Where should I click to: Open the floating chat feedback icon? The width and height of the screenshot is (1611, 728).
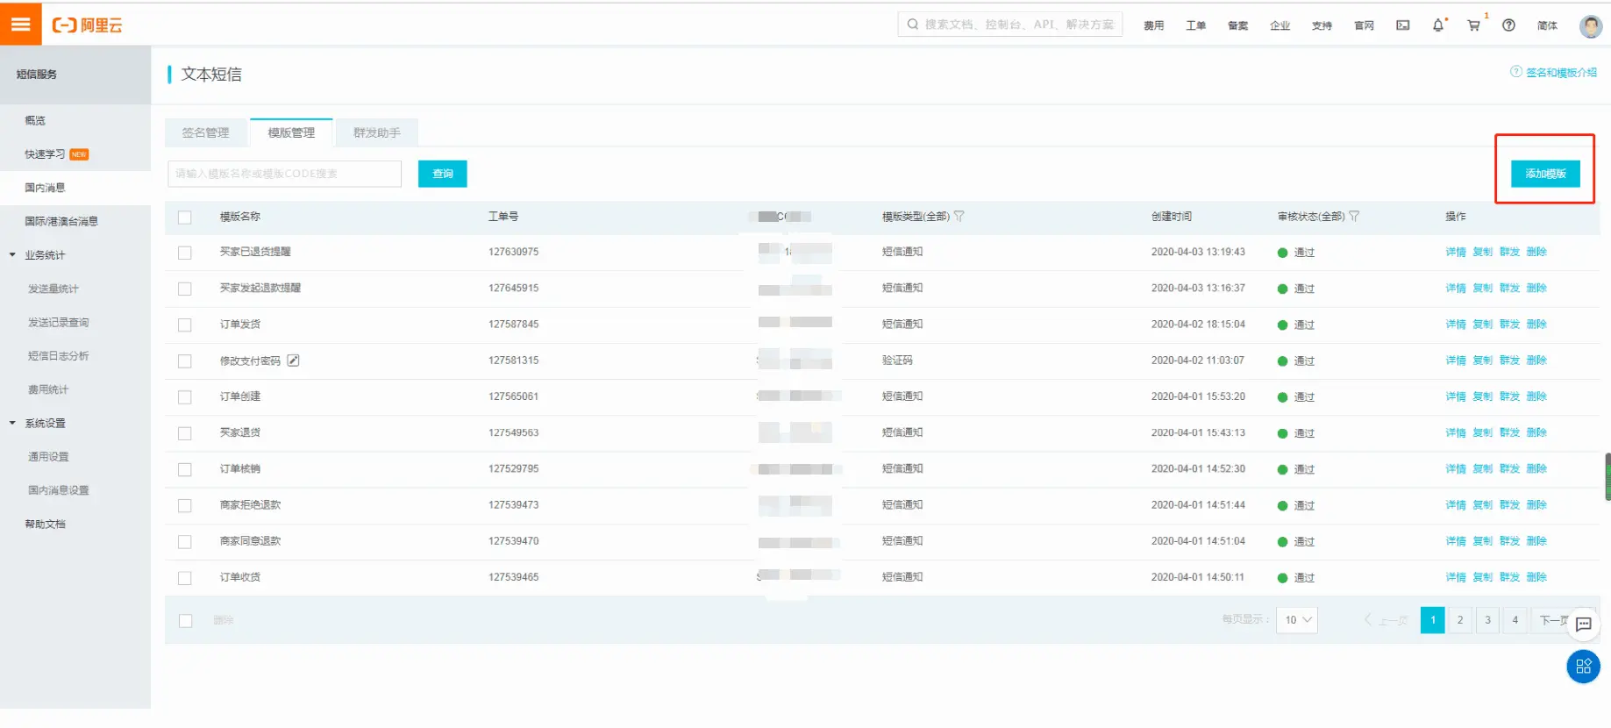pyautogui.click(x=1583, y=625)
